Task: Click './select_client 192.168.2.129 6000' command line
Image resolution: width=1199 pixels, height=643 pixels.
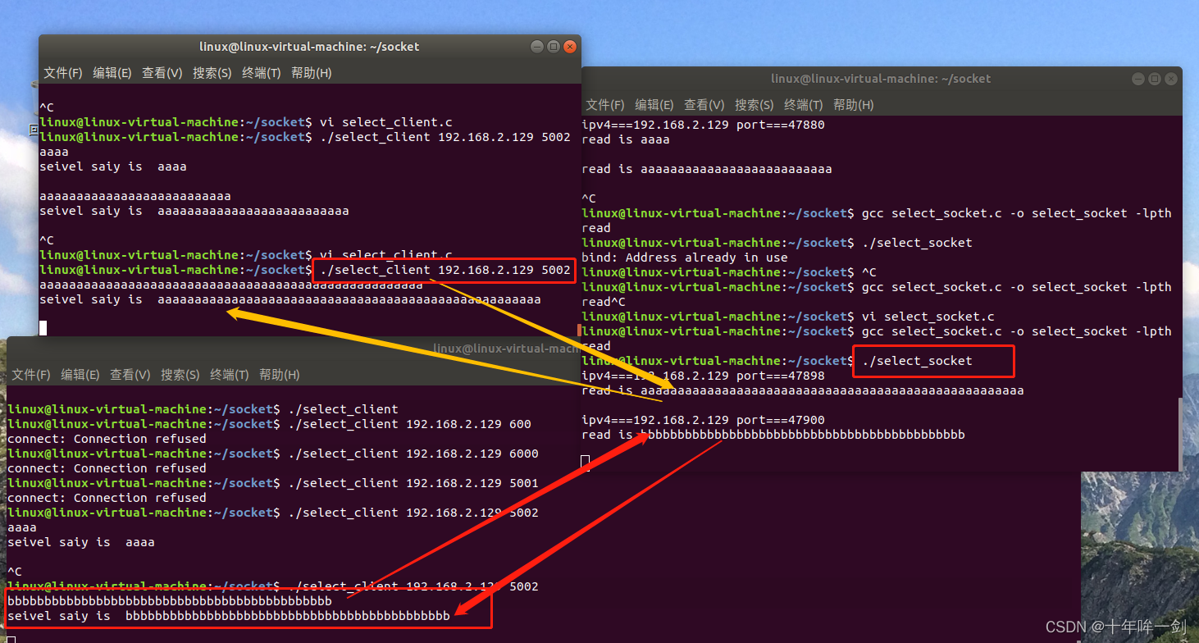Action: [x=273, y=454]
